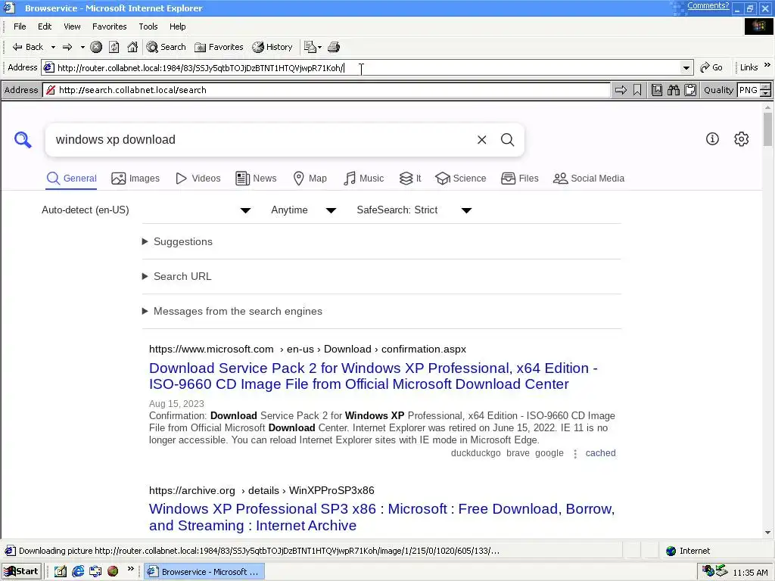775x581 pixels.
Task: Open the Help menu
Action: pos(177,26)
